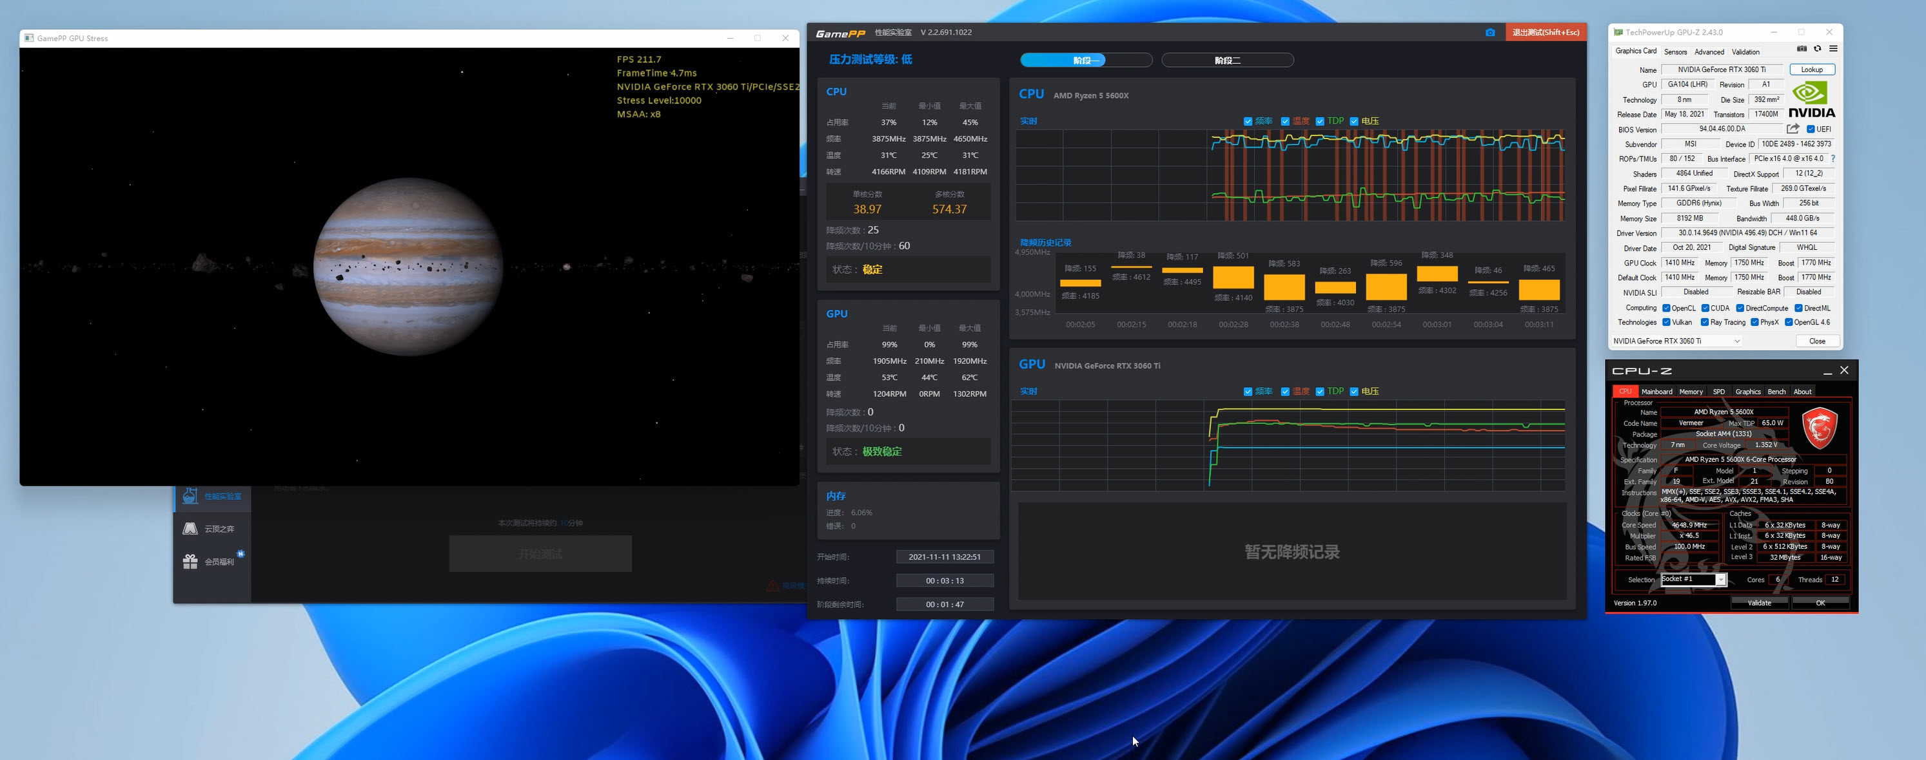This screenshot has height=760, width=1926.
Task: Toggle the GPU chart 电压 checkbox
Action: [1354, 391]
